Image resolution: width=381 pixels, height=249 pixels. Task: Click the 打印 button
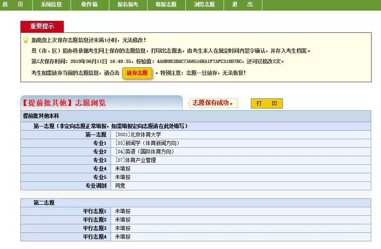click(267, 103)
